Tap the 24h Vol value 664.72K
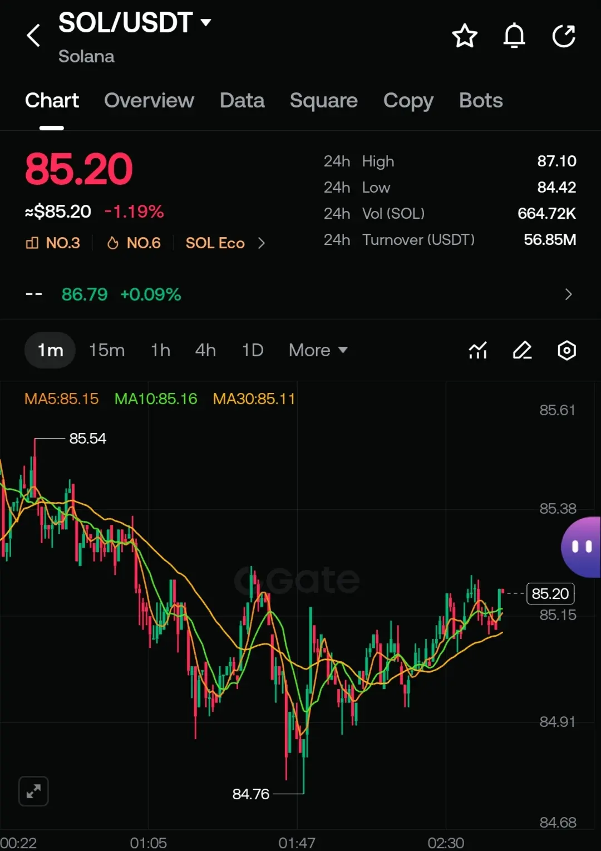This screenshot has width=601, height=851. click(546, 214)
